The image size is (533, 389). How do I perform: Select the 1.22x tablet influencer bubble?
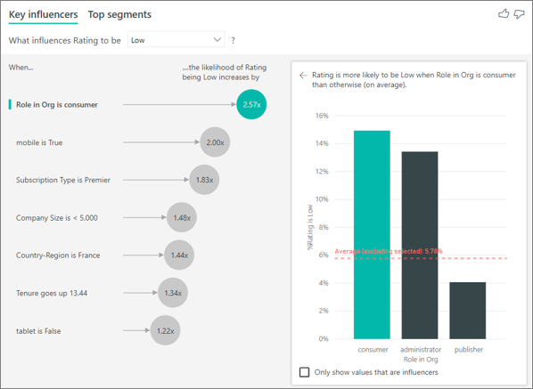tap(166, 330)
